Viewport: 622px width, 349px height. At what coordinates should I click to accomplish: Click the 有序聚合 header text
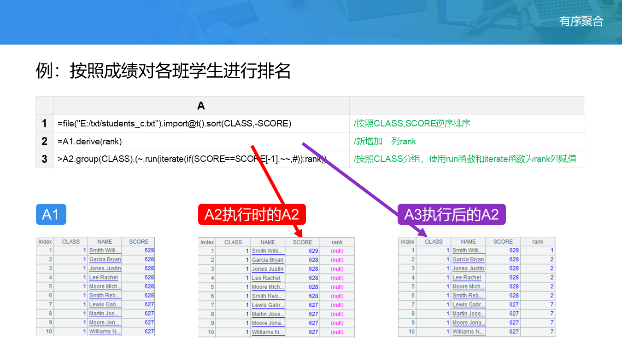581,21
